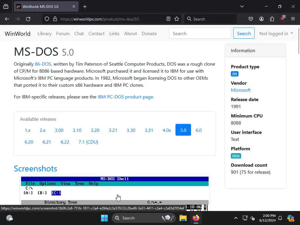Open the Library nav item
The image size is (300, 225).
[45, 33]
